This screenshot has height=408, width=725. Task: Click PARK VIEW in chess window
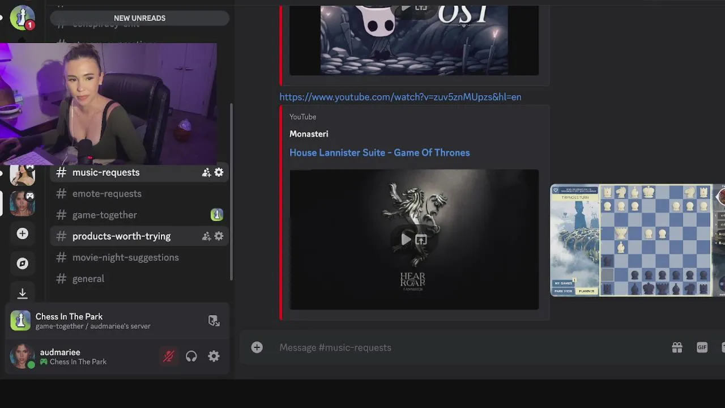point(563,291)
